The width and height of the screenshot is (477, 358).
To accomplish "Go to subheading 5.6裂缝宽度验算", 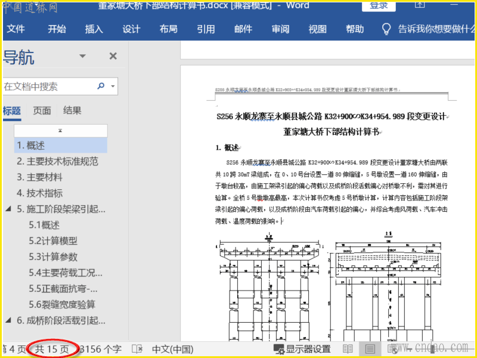I will pos(62,304).
